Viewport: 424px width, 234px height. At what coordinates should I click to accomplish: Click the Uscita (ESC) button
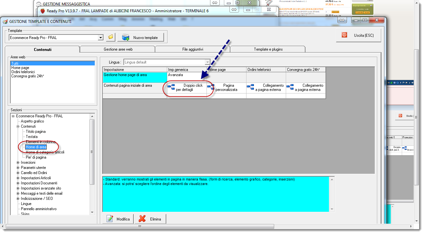coord(358,35)
